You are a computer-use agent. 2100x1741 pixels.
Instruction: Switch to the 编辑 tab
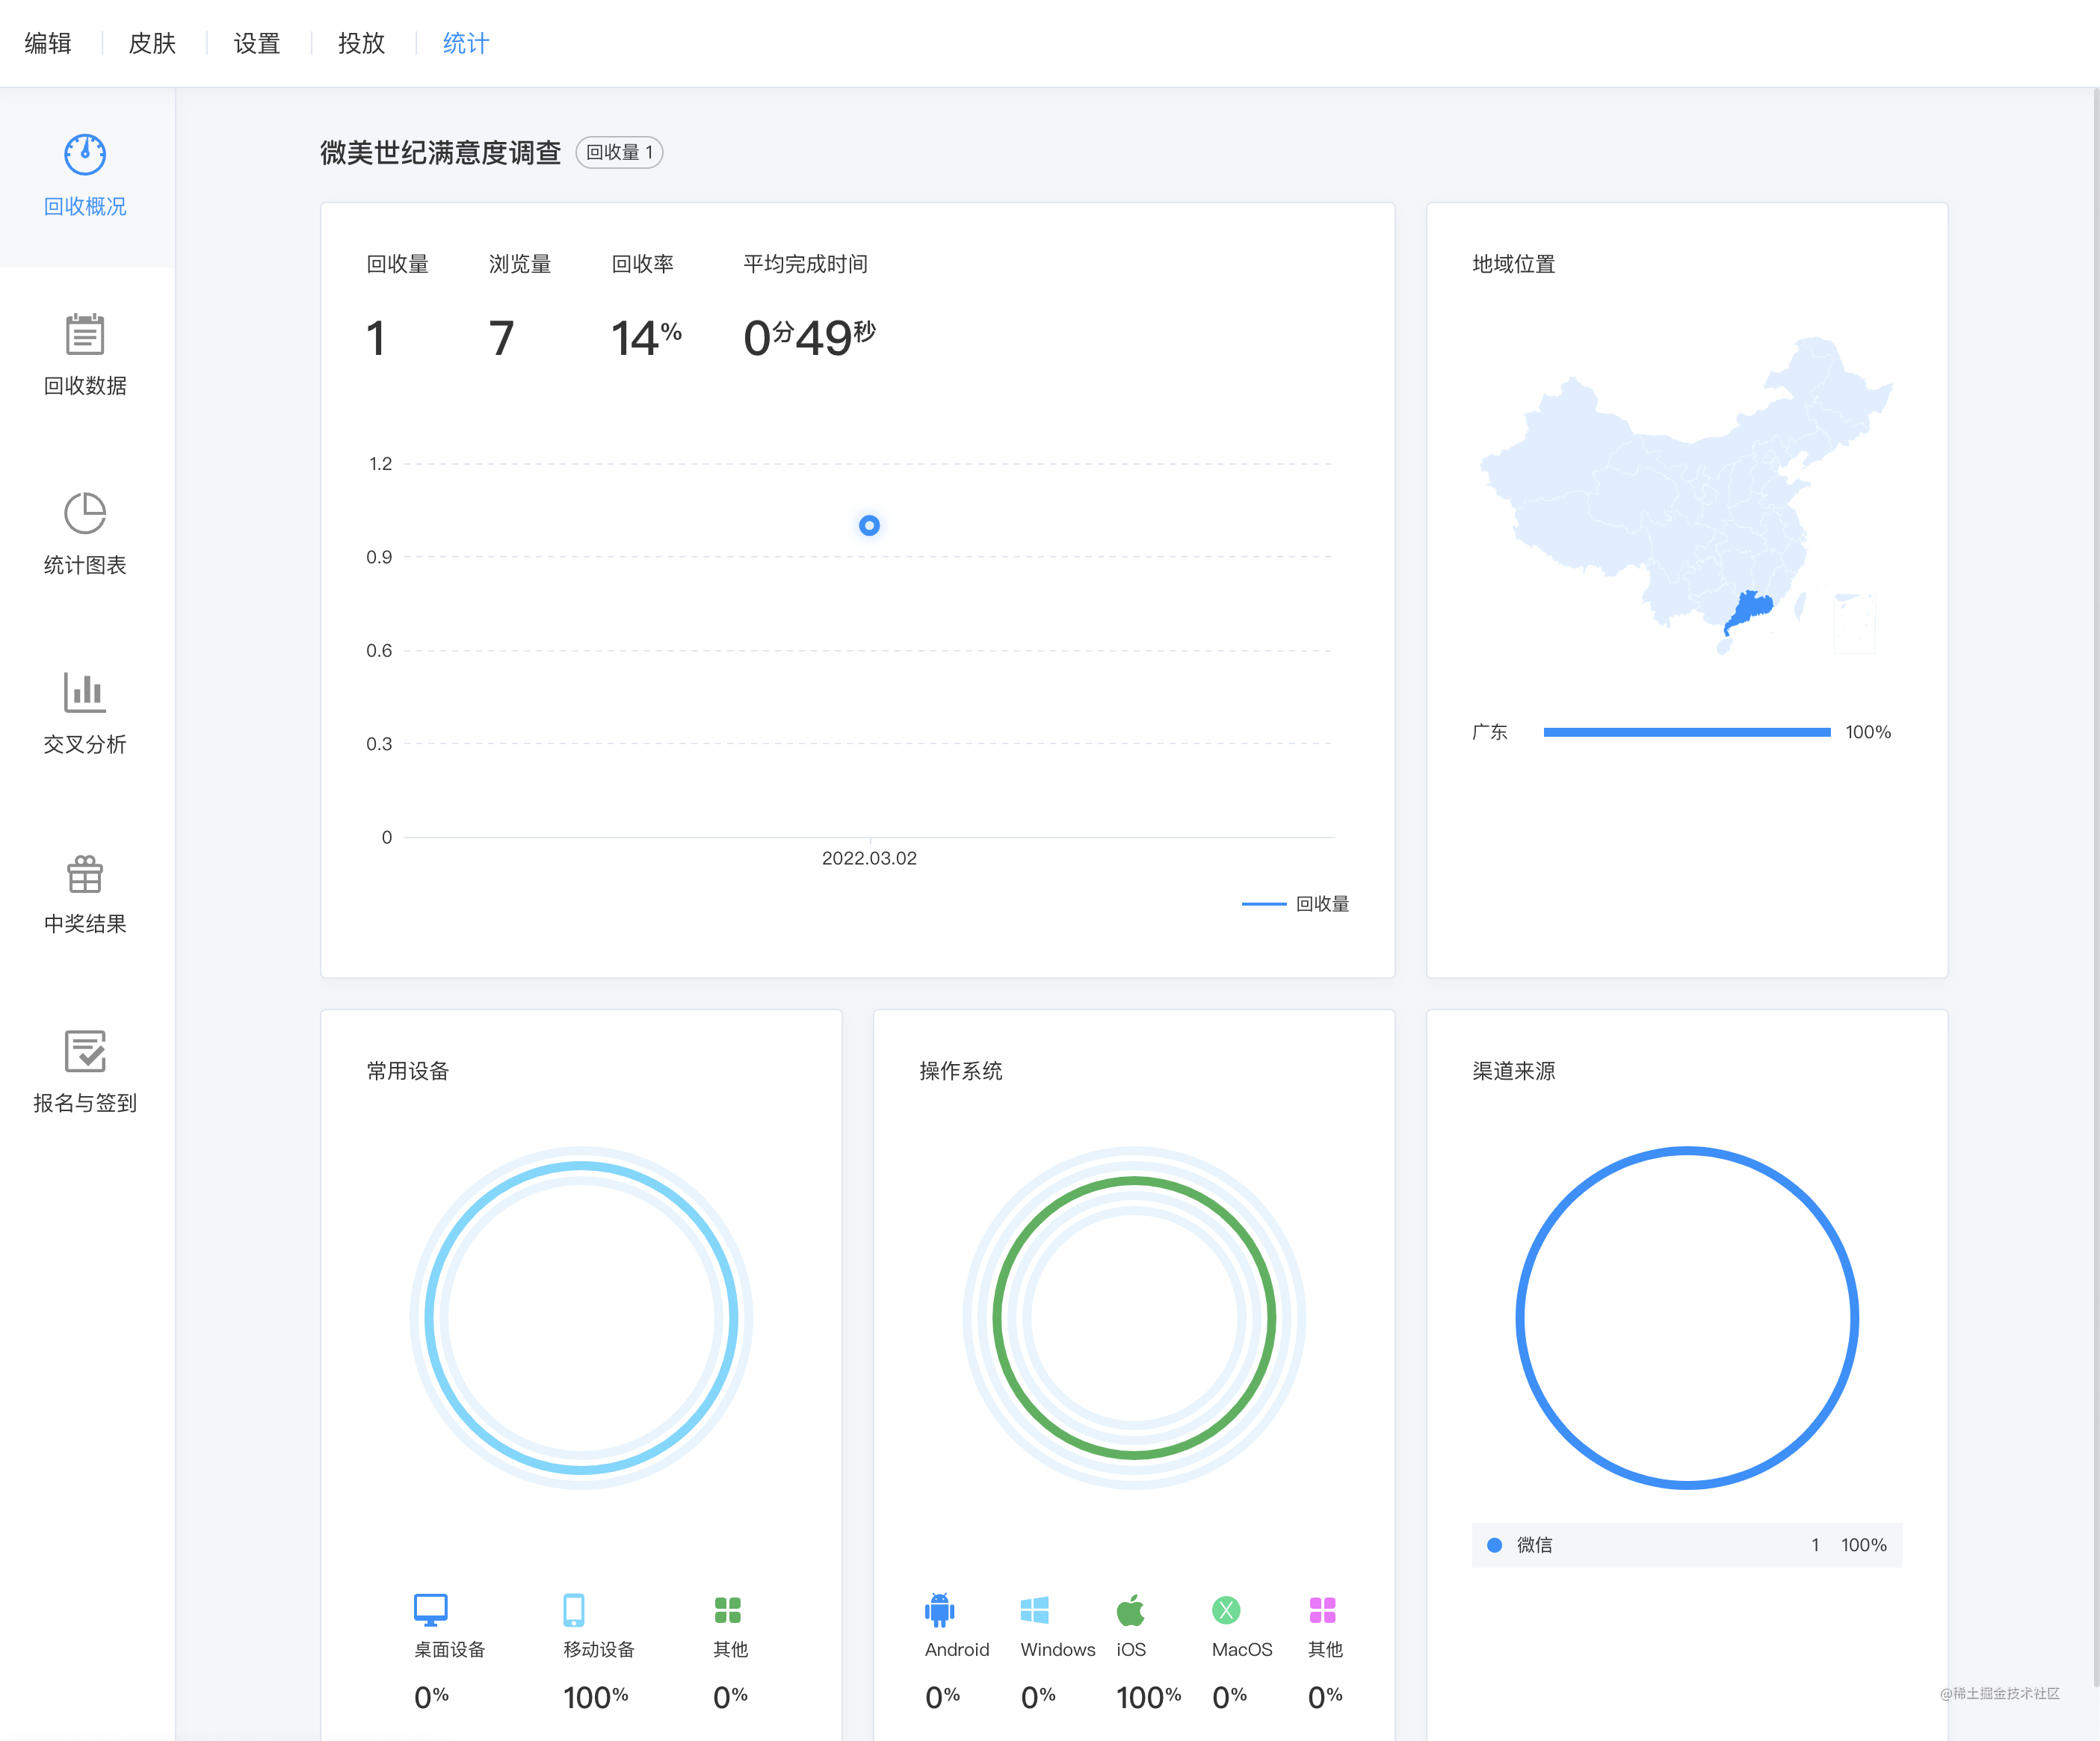[x=48, y=43]
